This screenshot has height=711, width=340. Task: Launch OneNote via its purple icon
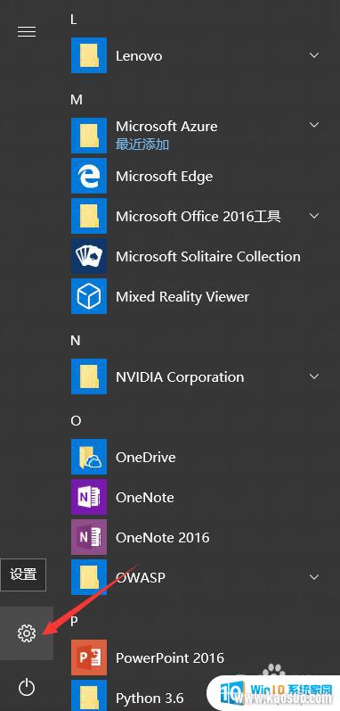89,497
